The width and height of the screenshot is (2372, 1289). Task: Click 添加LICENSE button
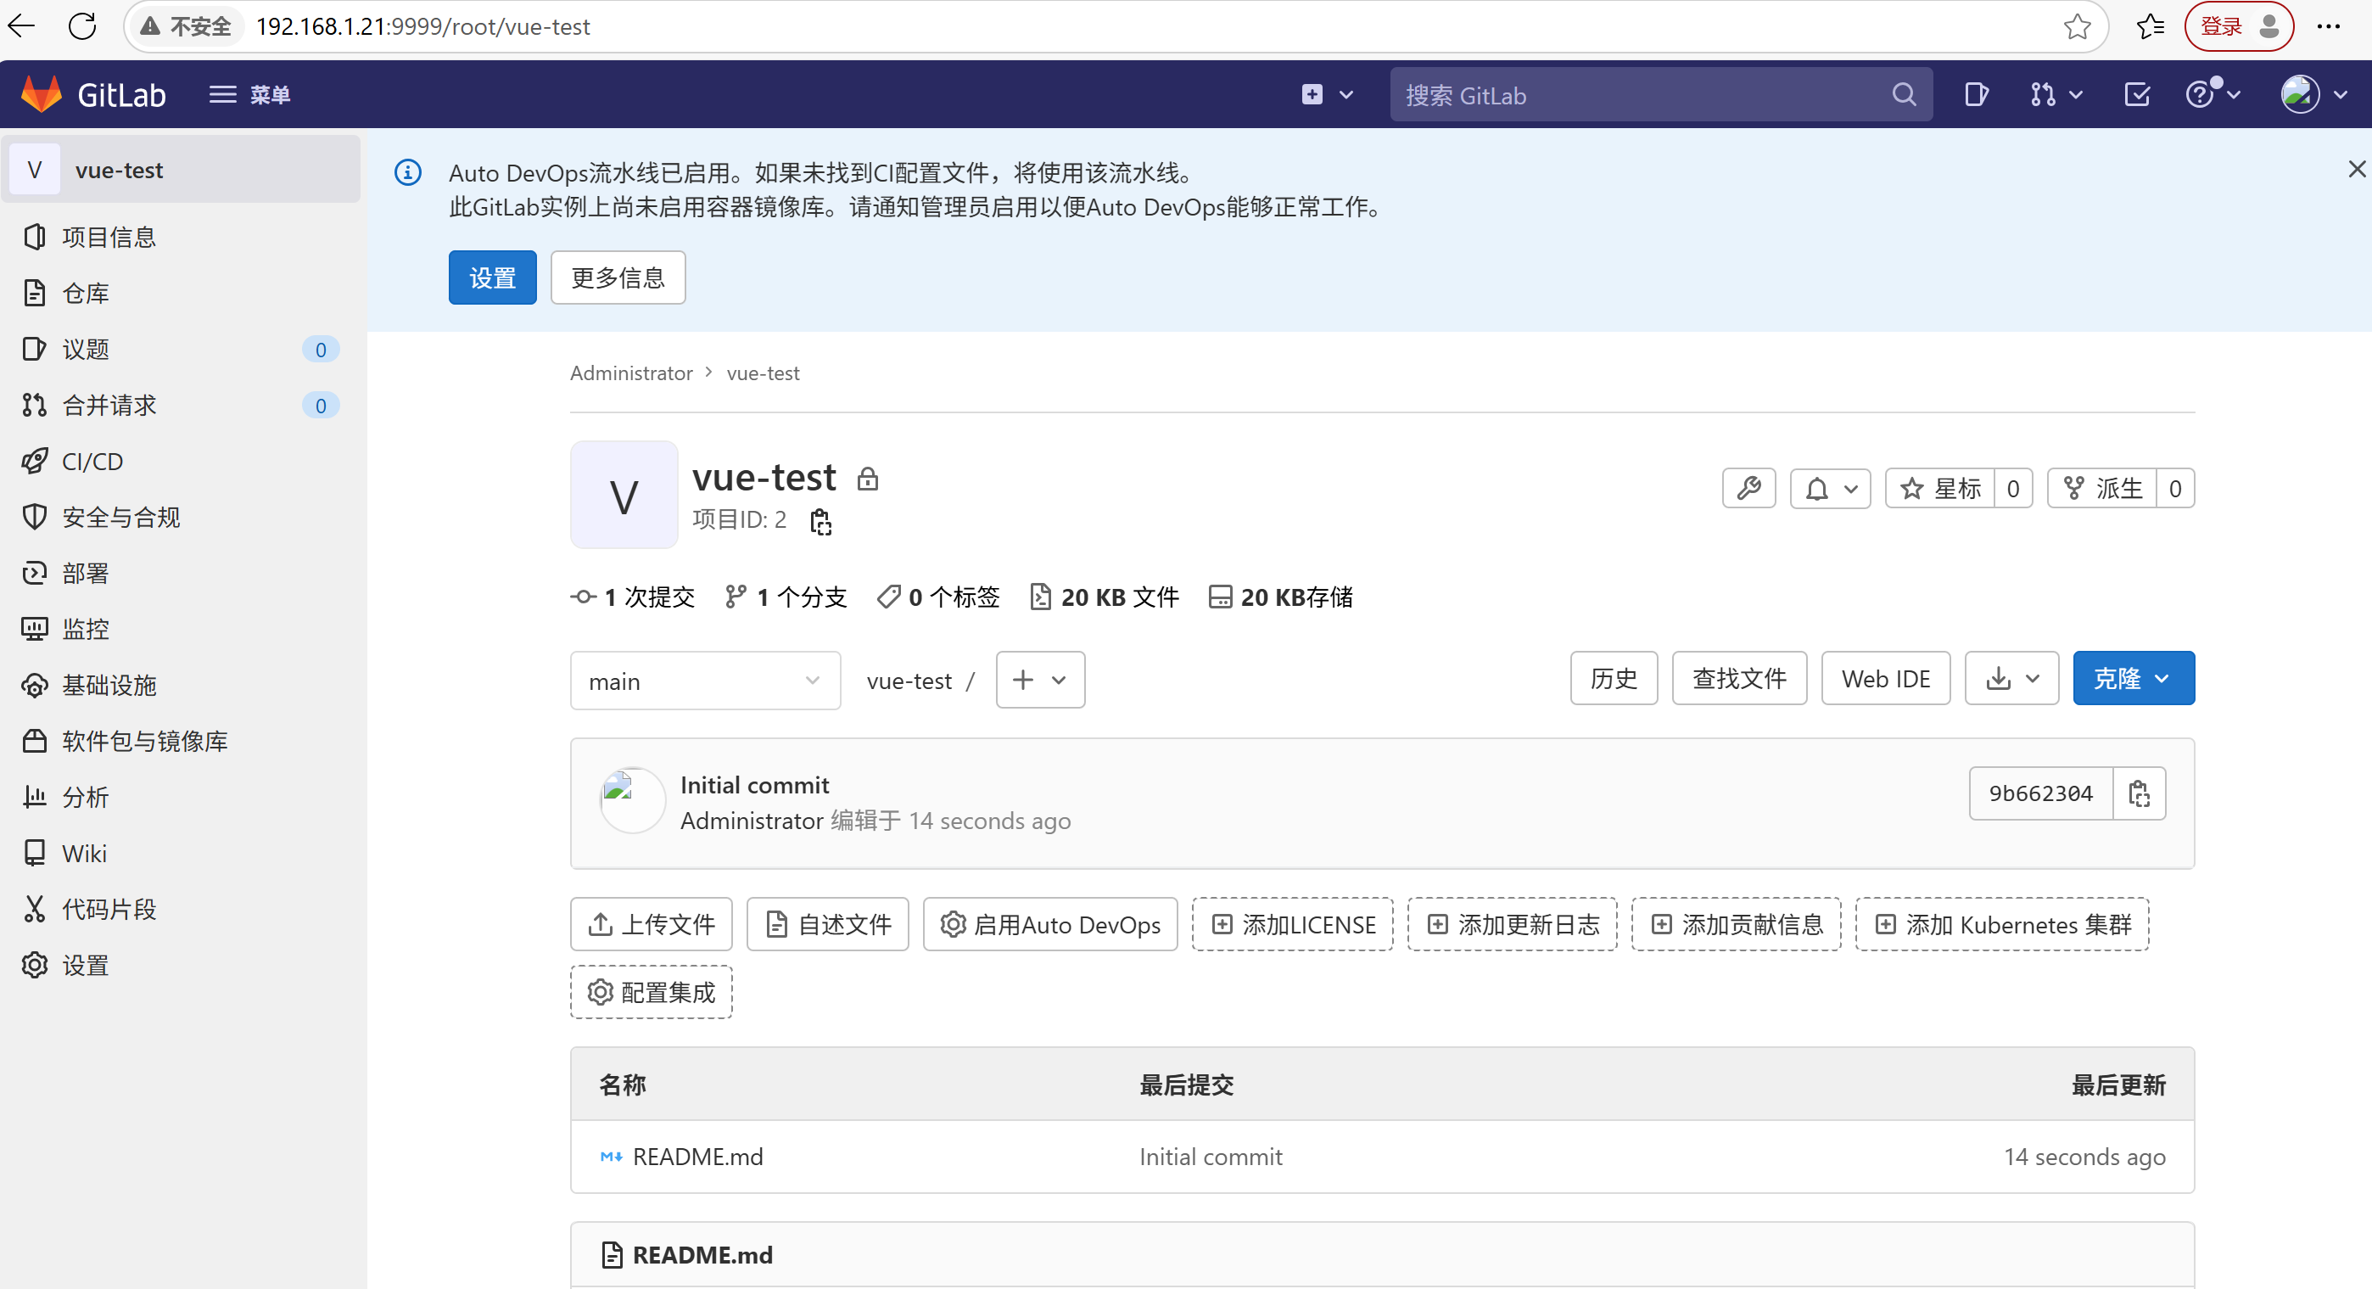pyautogui.click(x=1293, y=924)
